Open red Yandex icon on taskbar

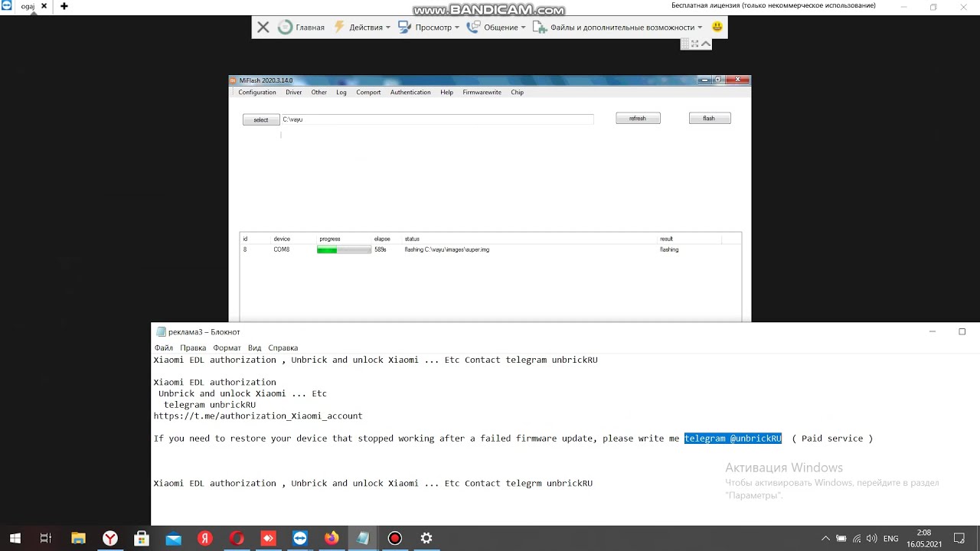click(x=205, y=539)
